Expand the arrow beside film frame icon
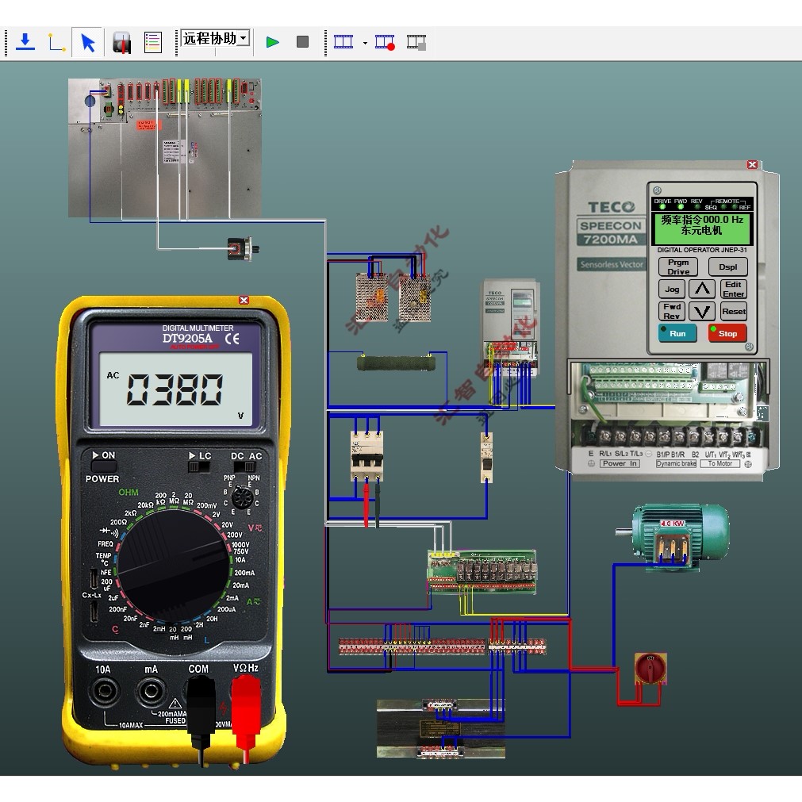The image size is (802, 802). [x=365, y=43]
